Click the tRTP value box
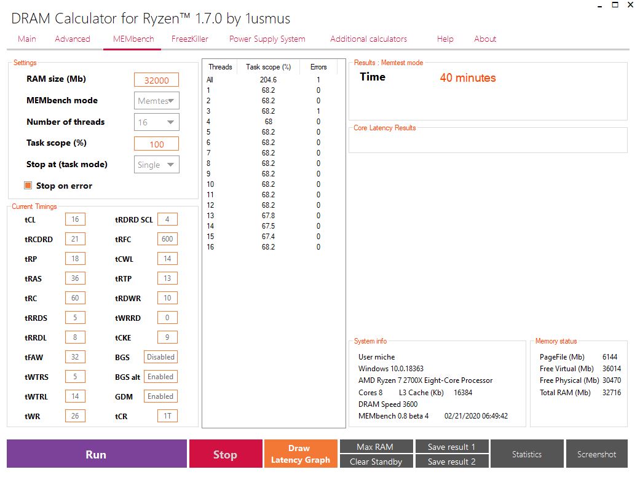 [x=167, y=278]
